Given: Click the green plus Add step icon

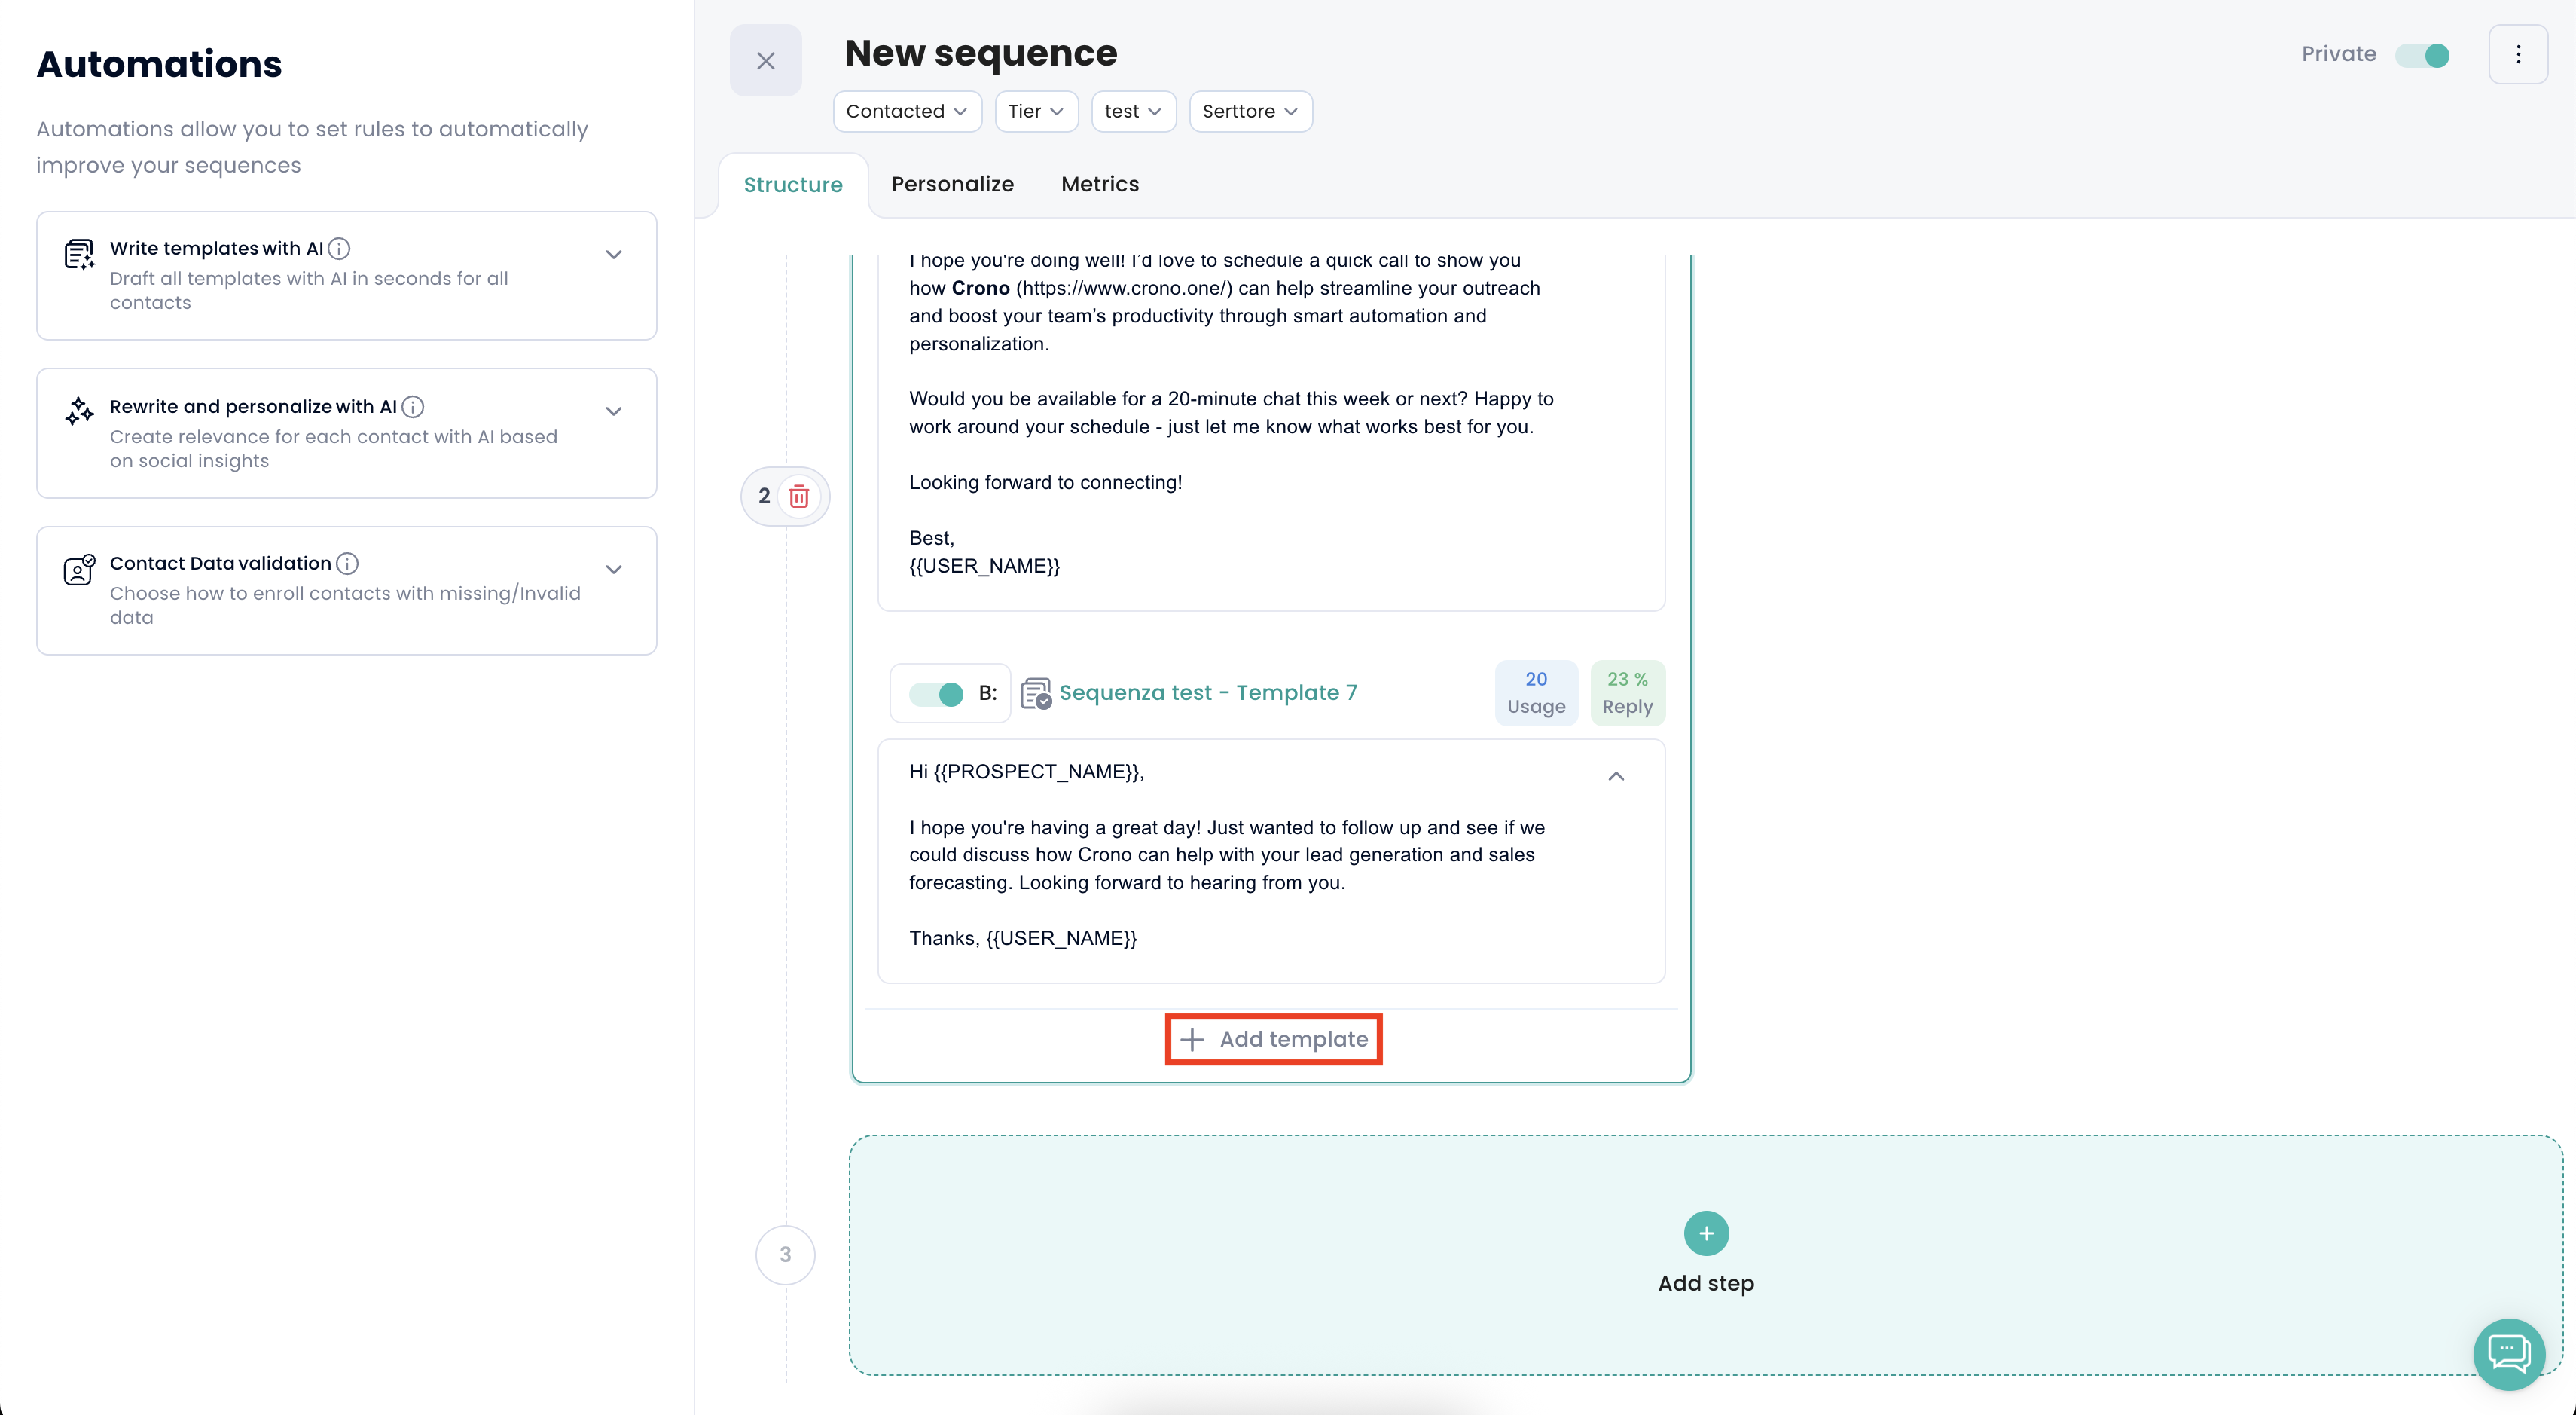Looking at the screenshot, I should click(1705, 1233).
